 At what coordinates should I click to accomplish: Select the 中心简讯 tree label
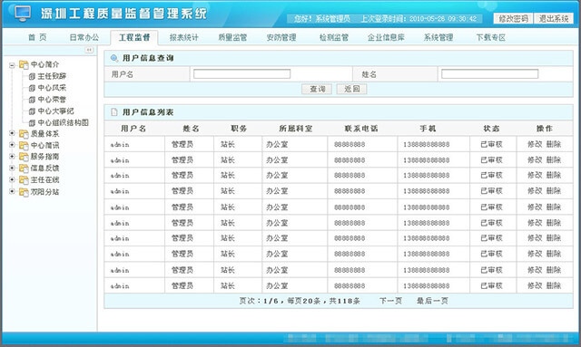tap(44, 145)
